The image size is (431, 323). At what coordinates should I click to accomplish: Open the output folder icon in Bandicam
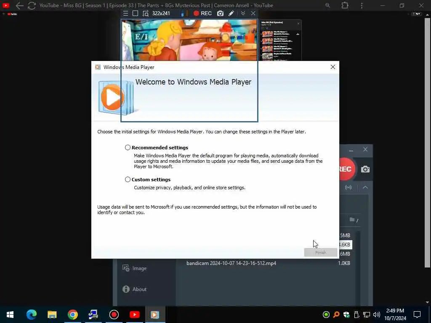pyautogui.click(x=352, y=220)
